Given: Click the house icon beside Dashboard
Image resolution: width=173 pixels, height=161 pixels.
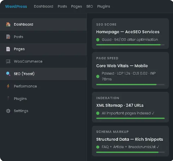Looking at the screenshot, I should click(x=8, y=24).
